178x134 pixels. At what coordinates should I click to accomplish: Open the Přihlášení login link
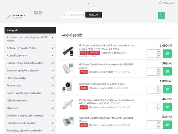click(168, 3)
